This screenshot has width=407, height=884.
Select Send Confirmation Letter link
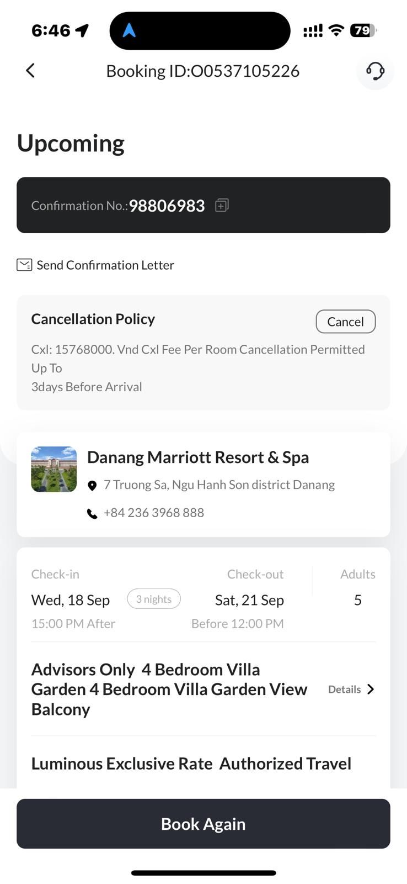(105, 265)
